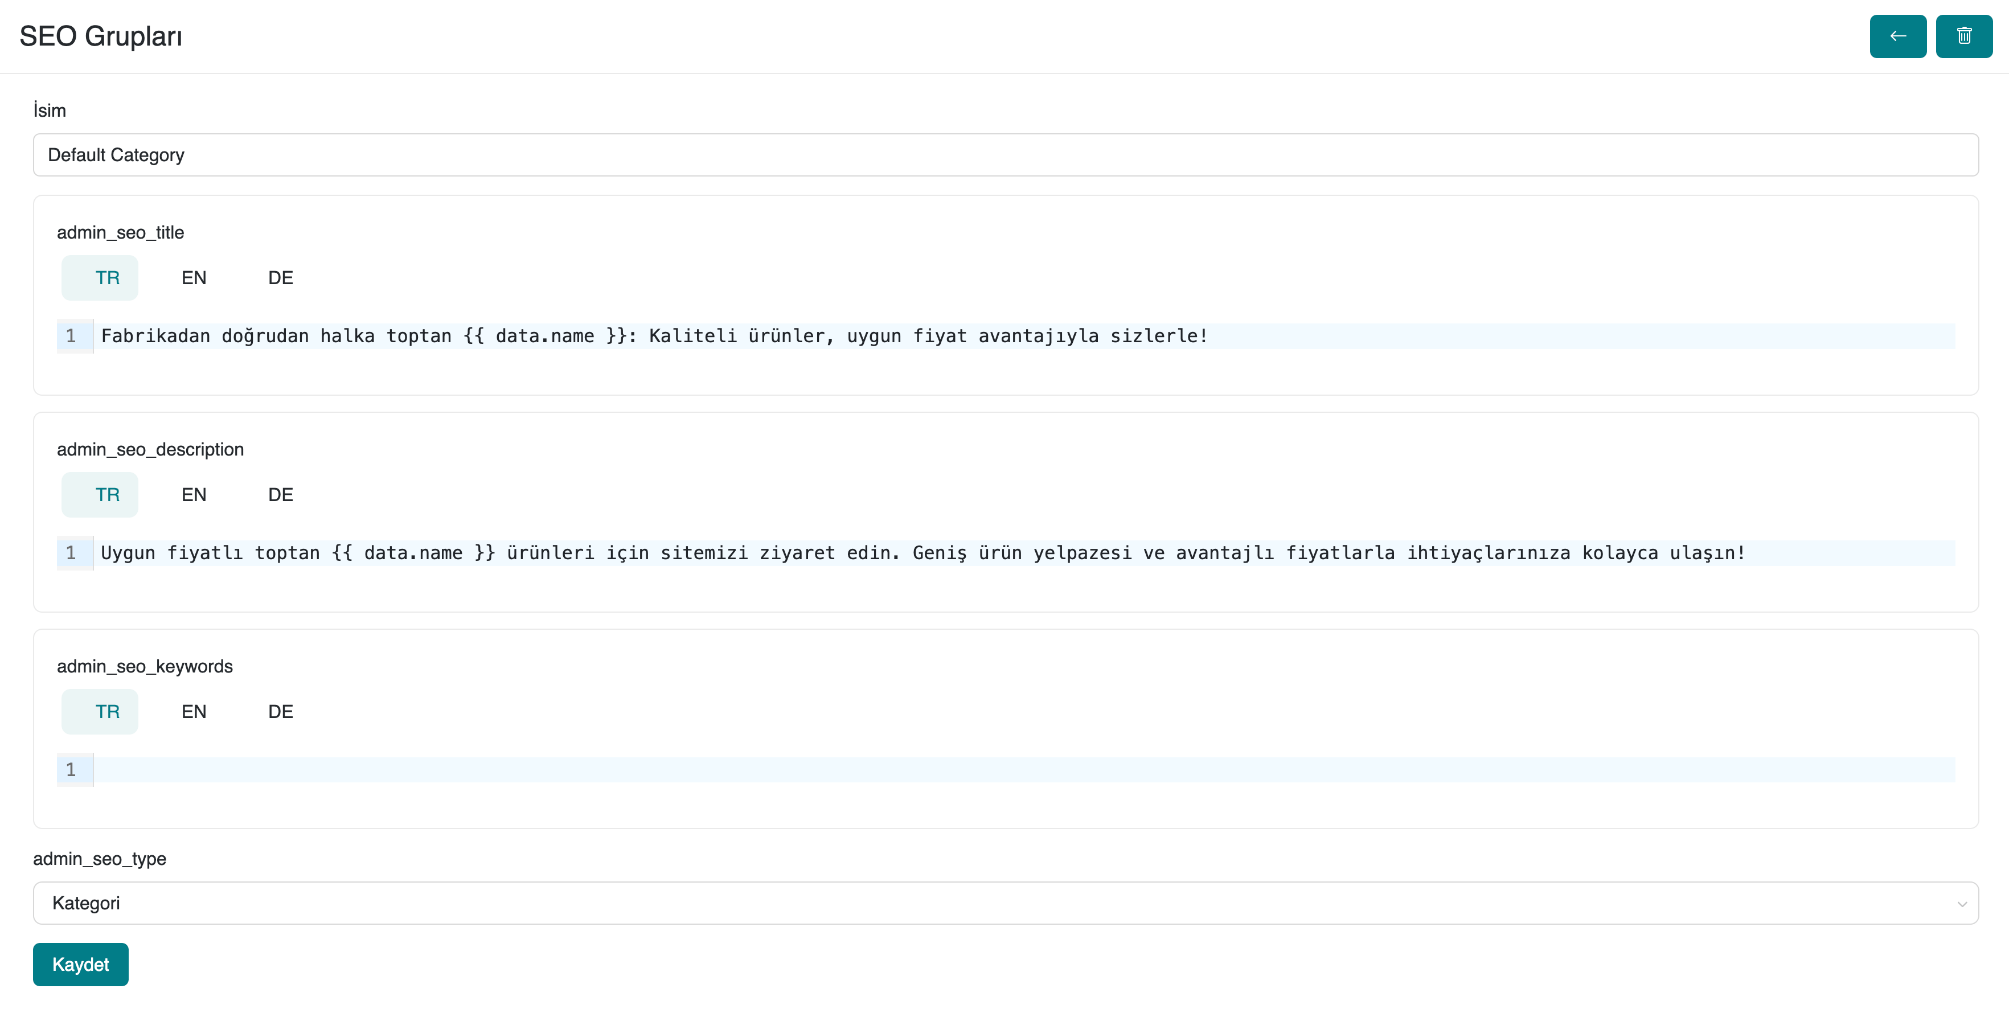Switch to EN tab under admin_seo_title
The image size is (2009, 1009).
(194, 278)
